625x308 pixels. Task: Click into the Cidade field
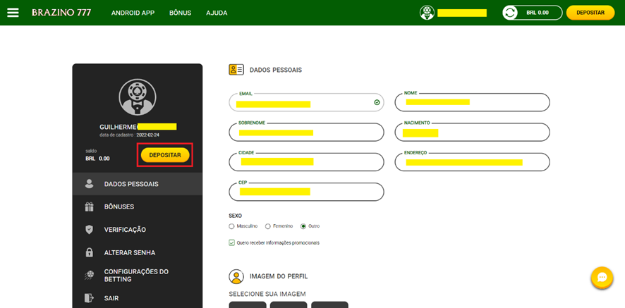pos(307,162)
